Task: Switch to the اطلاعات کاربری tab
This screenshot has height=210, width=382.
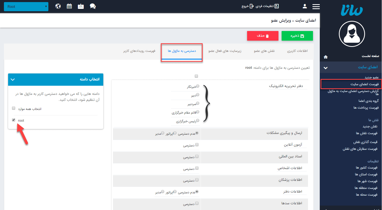Action: click(x=297, y=51)
